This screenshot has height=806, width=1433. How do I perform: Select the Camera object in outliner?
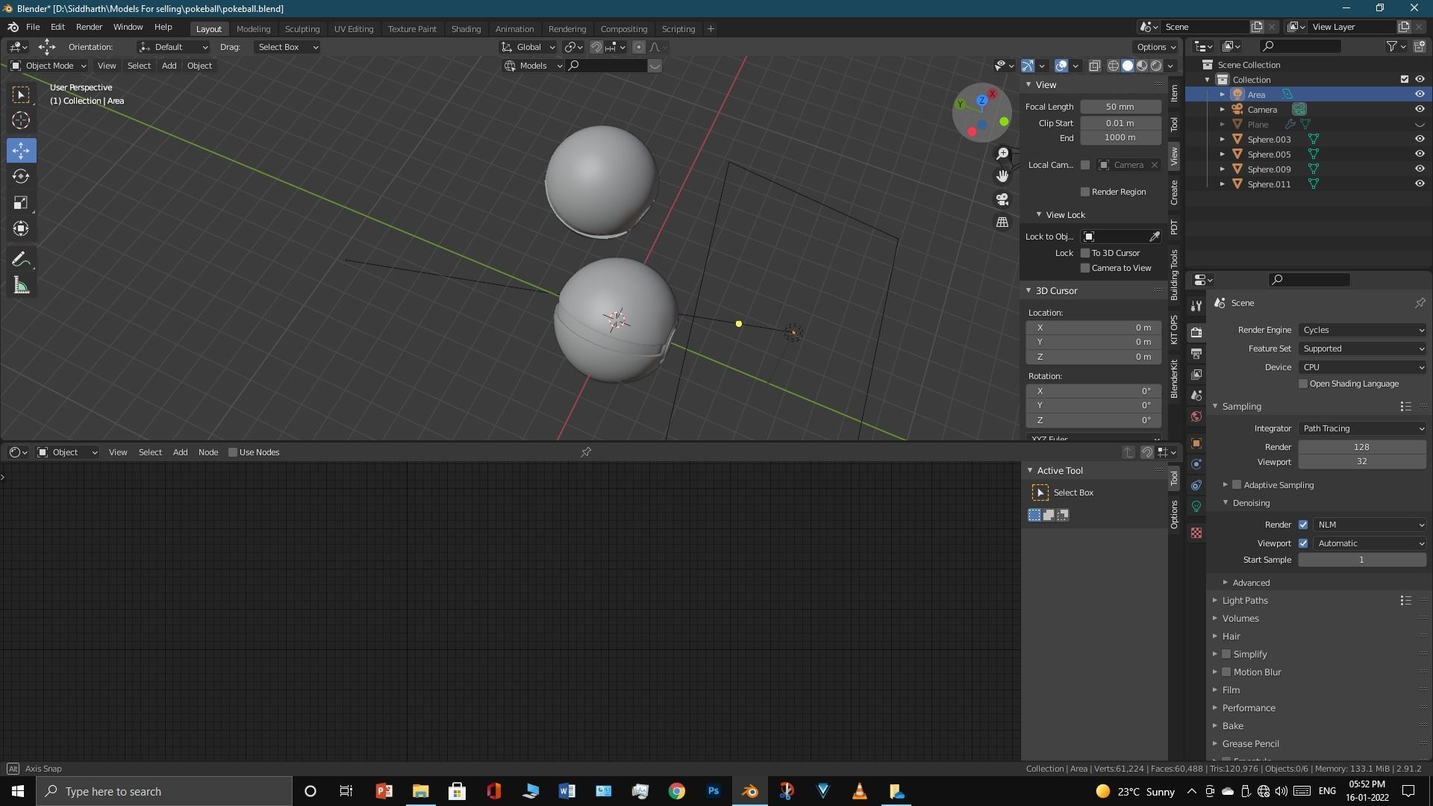pos(1262,110)
